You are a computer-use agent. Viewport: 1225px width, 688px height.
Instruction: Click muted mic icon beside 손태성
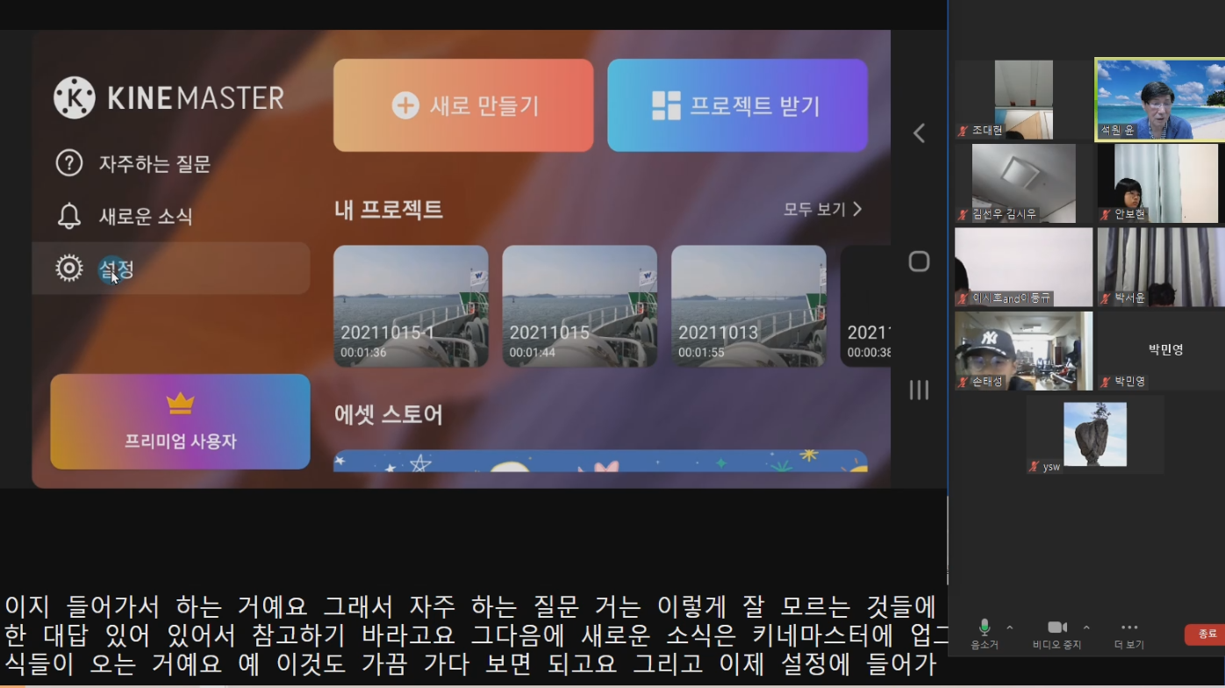[x=964, y=382]
